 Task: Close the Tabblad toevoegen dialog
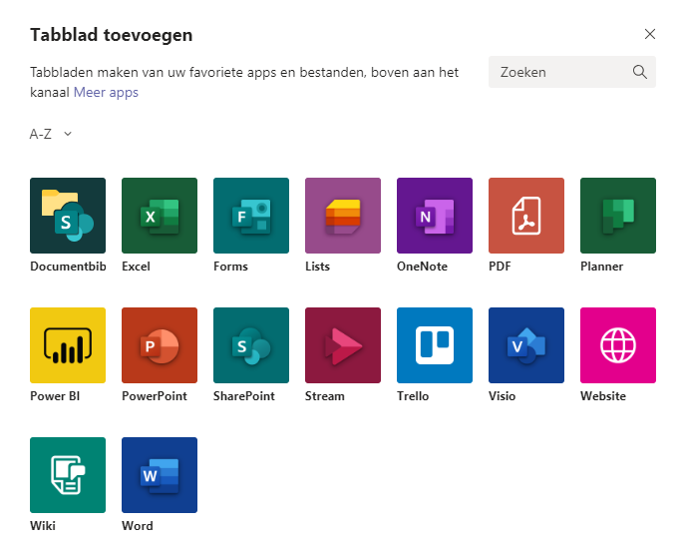(x=650, y=34)
